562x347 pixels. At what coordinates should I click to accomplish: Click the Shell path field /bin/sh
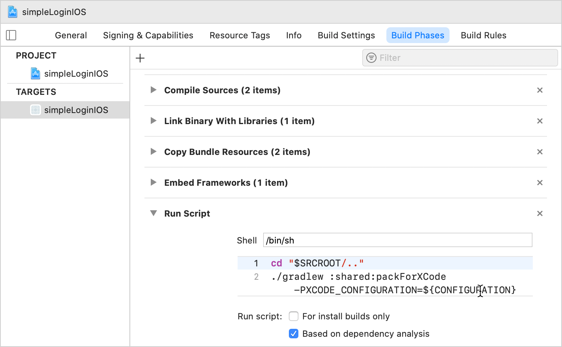click(397, 240)
